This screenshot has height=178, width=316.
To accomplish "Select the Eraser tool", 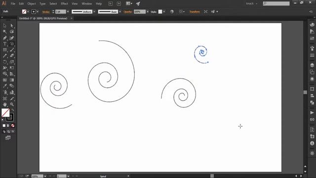I will pos(12,56).
